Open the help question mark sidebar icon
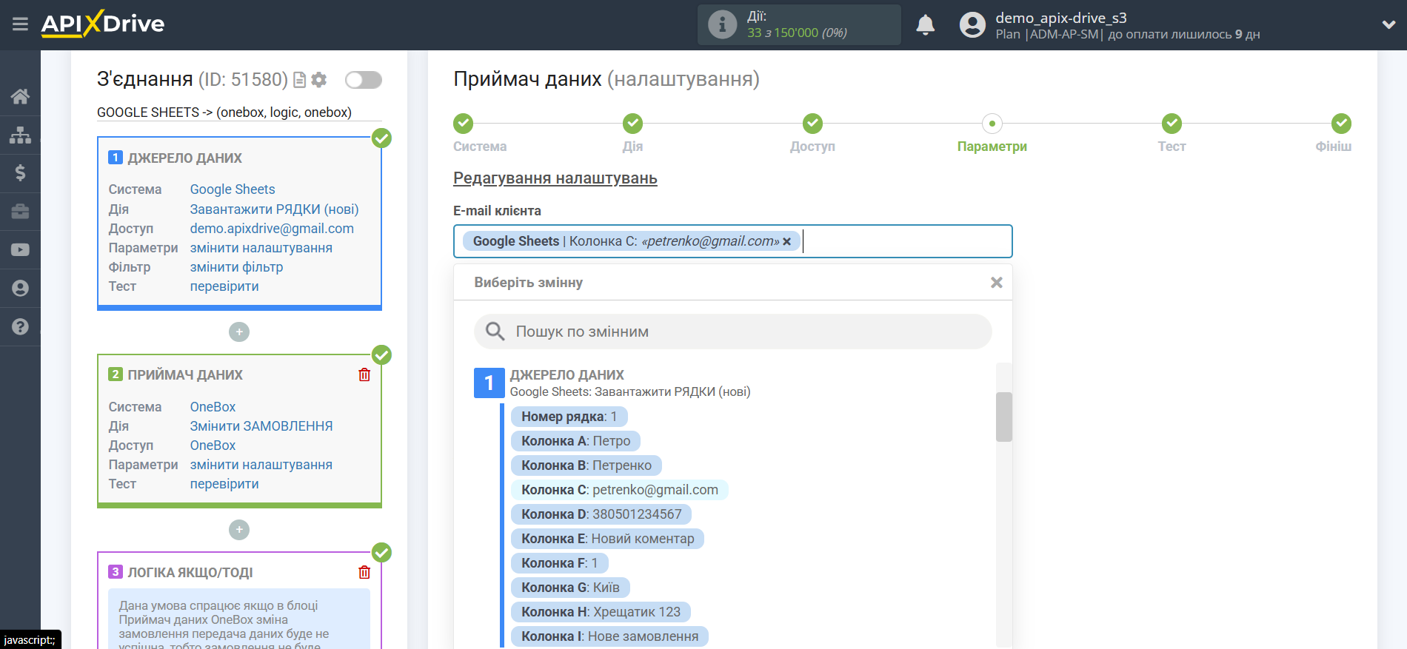The width and height of the screenshot is (1407, 649). coord(20,326)
